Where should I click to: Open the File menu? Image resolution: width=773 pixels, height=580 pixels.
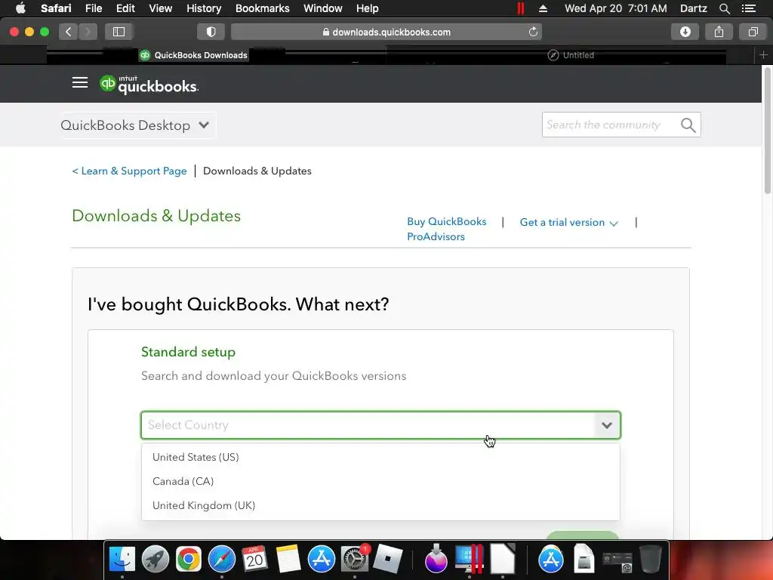pos(93,8)
